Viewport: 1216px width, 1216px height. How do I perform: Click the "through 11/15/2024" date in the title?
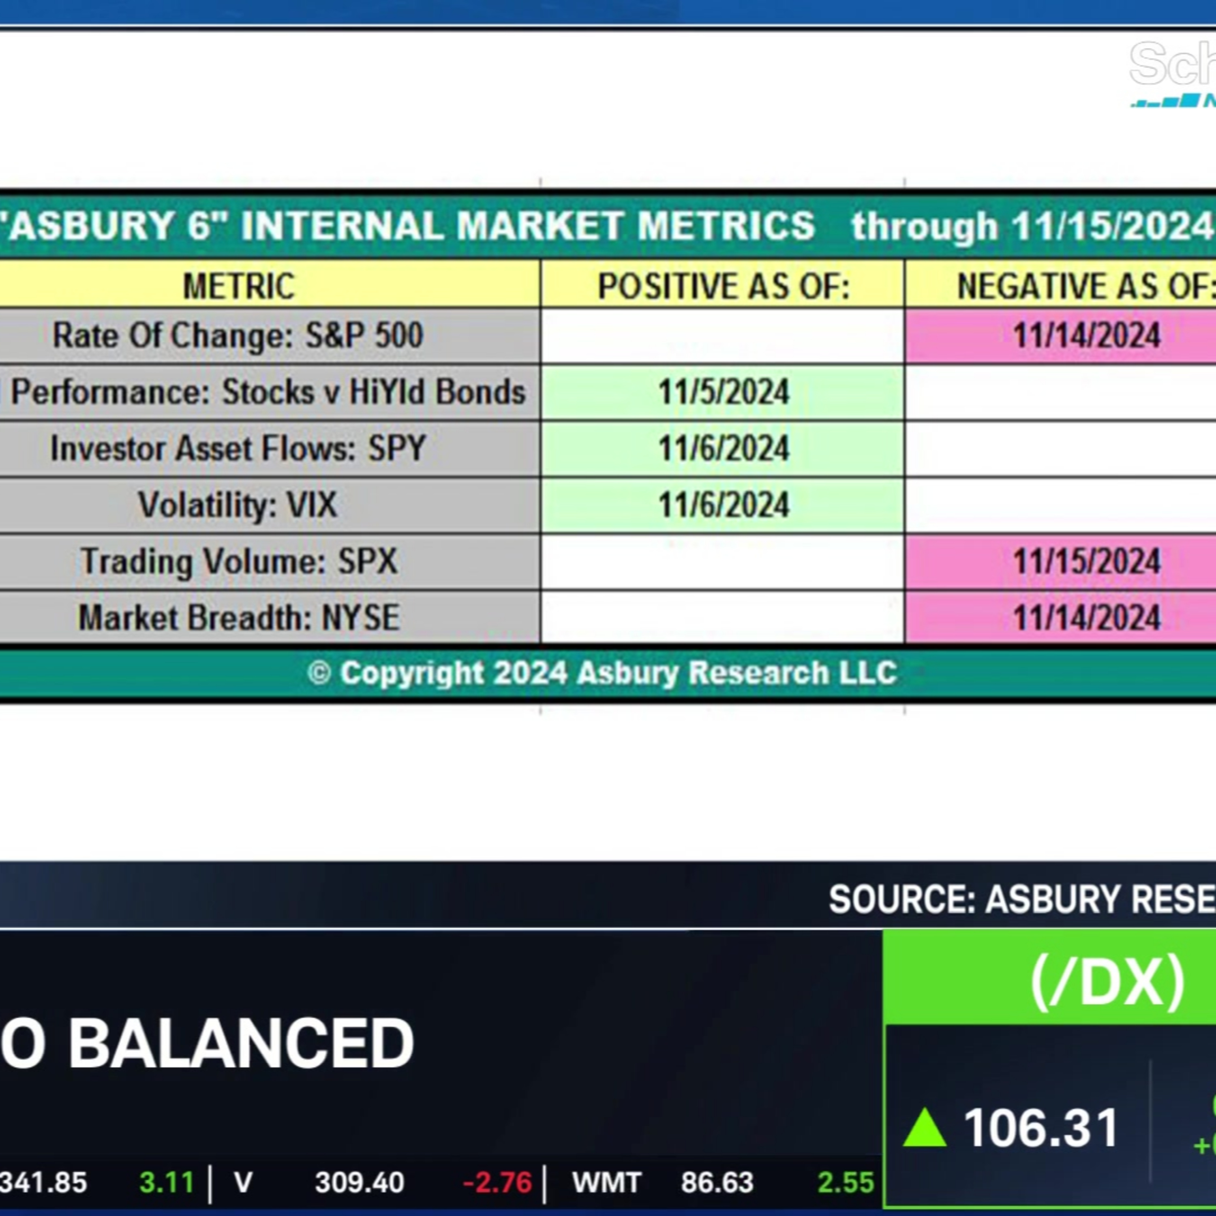[x=1032, y=226]
